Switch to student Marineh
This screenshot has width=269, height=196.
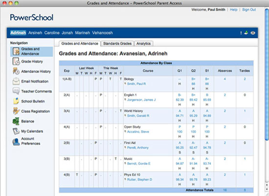(x=83, y=33)
